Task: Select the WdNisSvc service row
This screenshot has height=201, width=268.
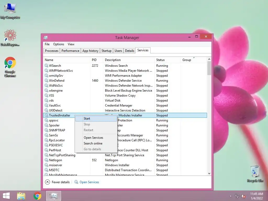Action: coord(125,86)
